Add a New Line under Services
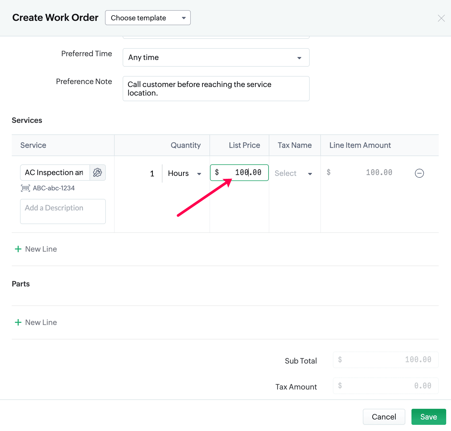Screen dimensions: 451x431 41,249
